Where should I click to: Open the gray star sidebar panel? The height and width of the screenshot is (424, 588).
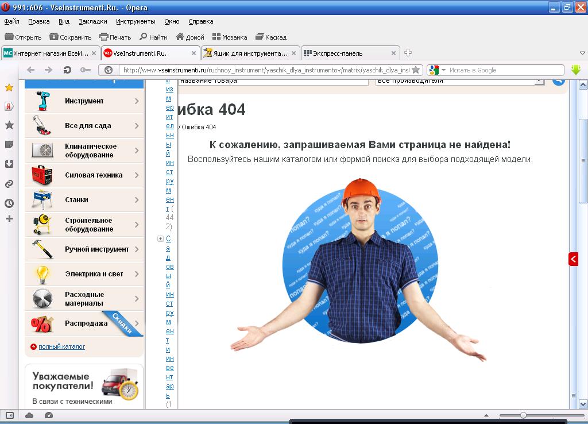9,125
